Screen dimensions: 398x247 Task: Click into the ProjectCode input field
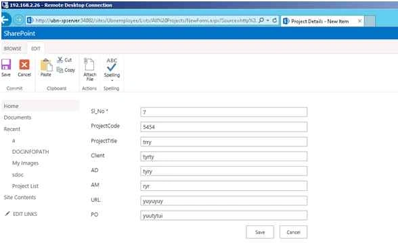pos(224,127)
